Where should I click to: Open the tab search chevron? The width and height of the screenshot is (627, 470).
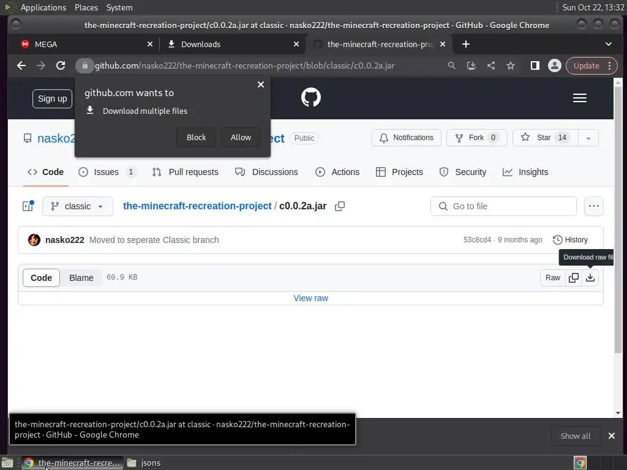pyautogui.click(x=608, y=44)
